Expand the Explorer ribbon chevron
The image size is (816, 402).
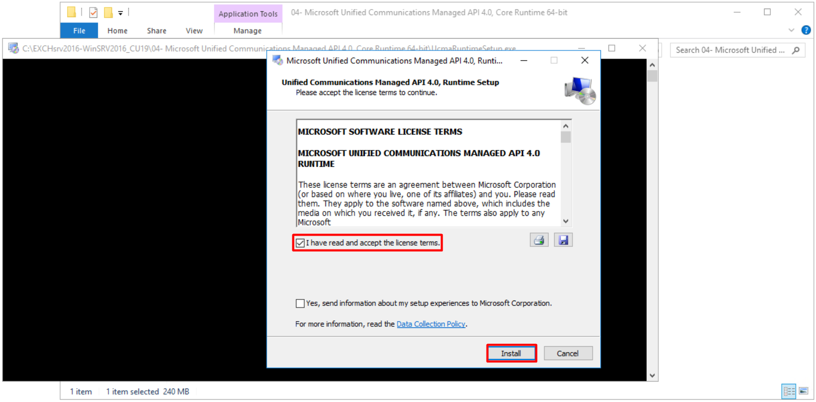tap(791, 30)
